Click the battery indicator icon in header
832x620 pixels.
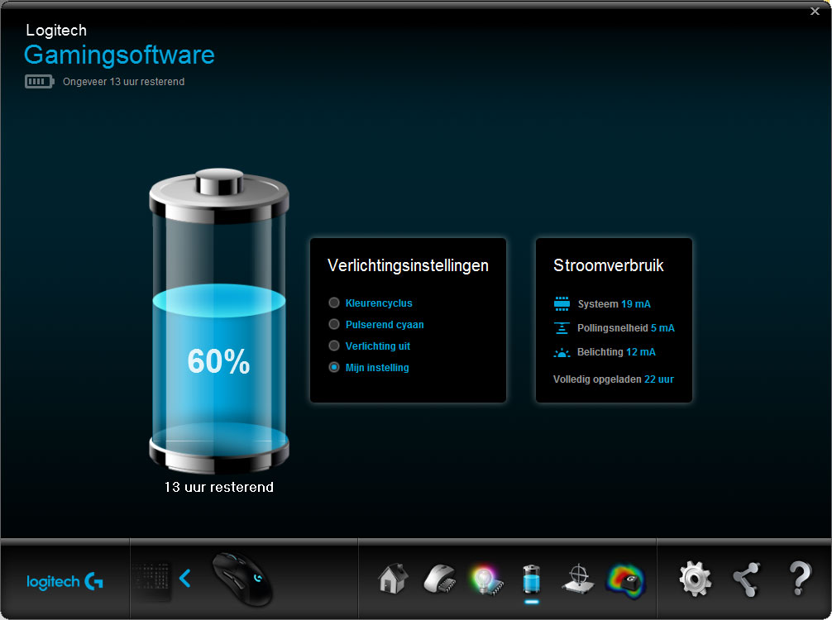pos(39,81)
